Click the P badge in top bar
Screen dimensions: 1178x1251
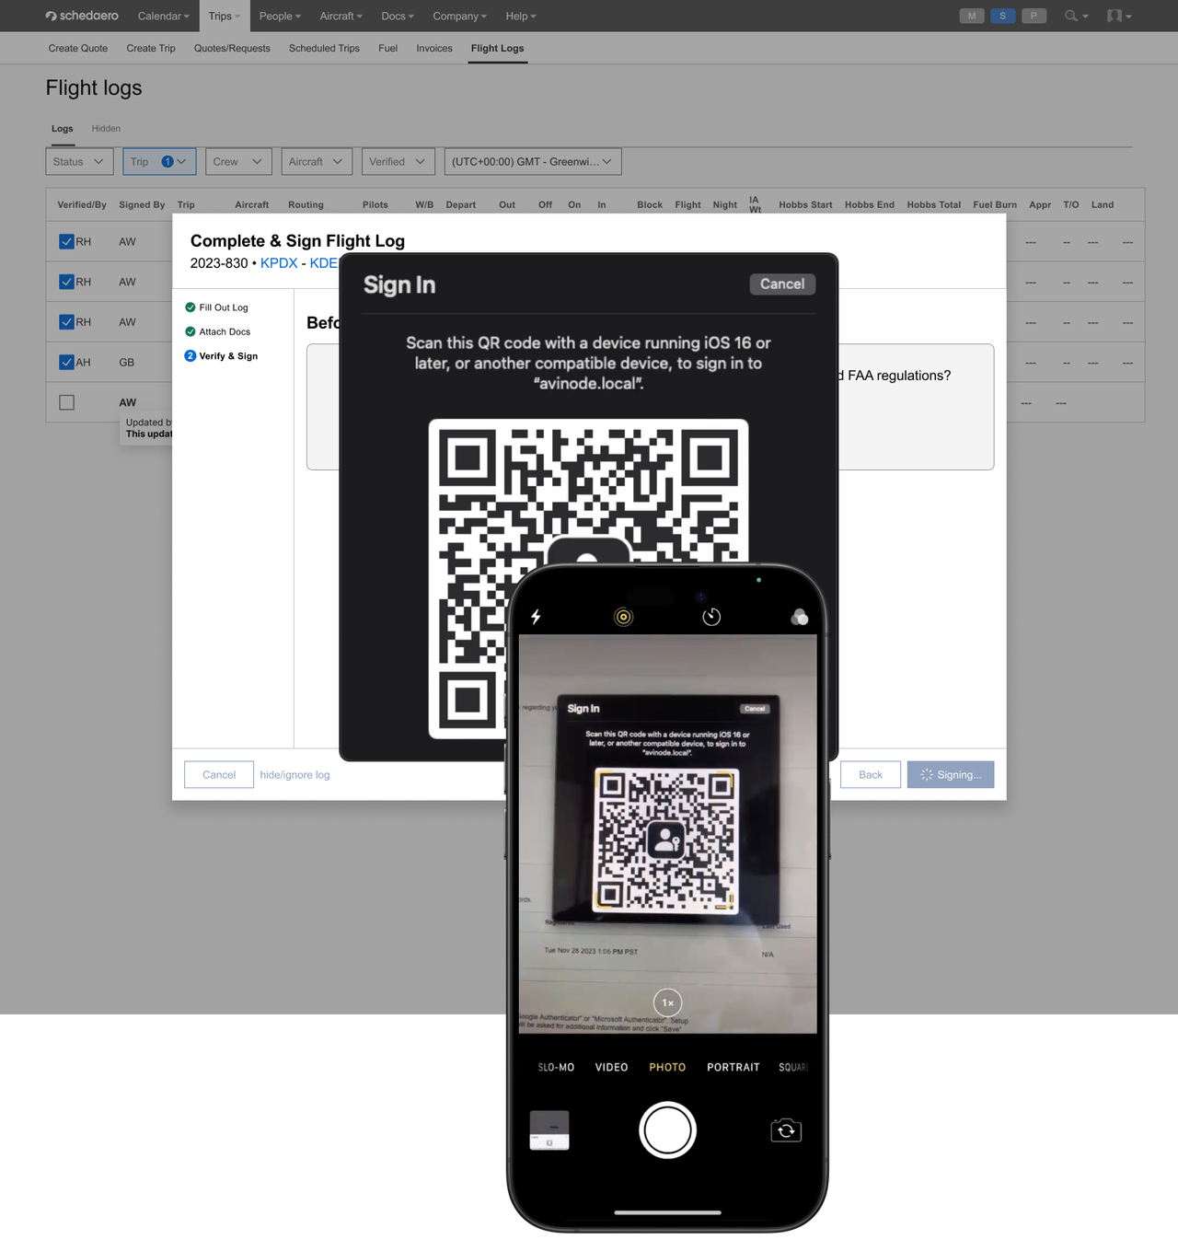1034,16
